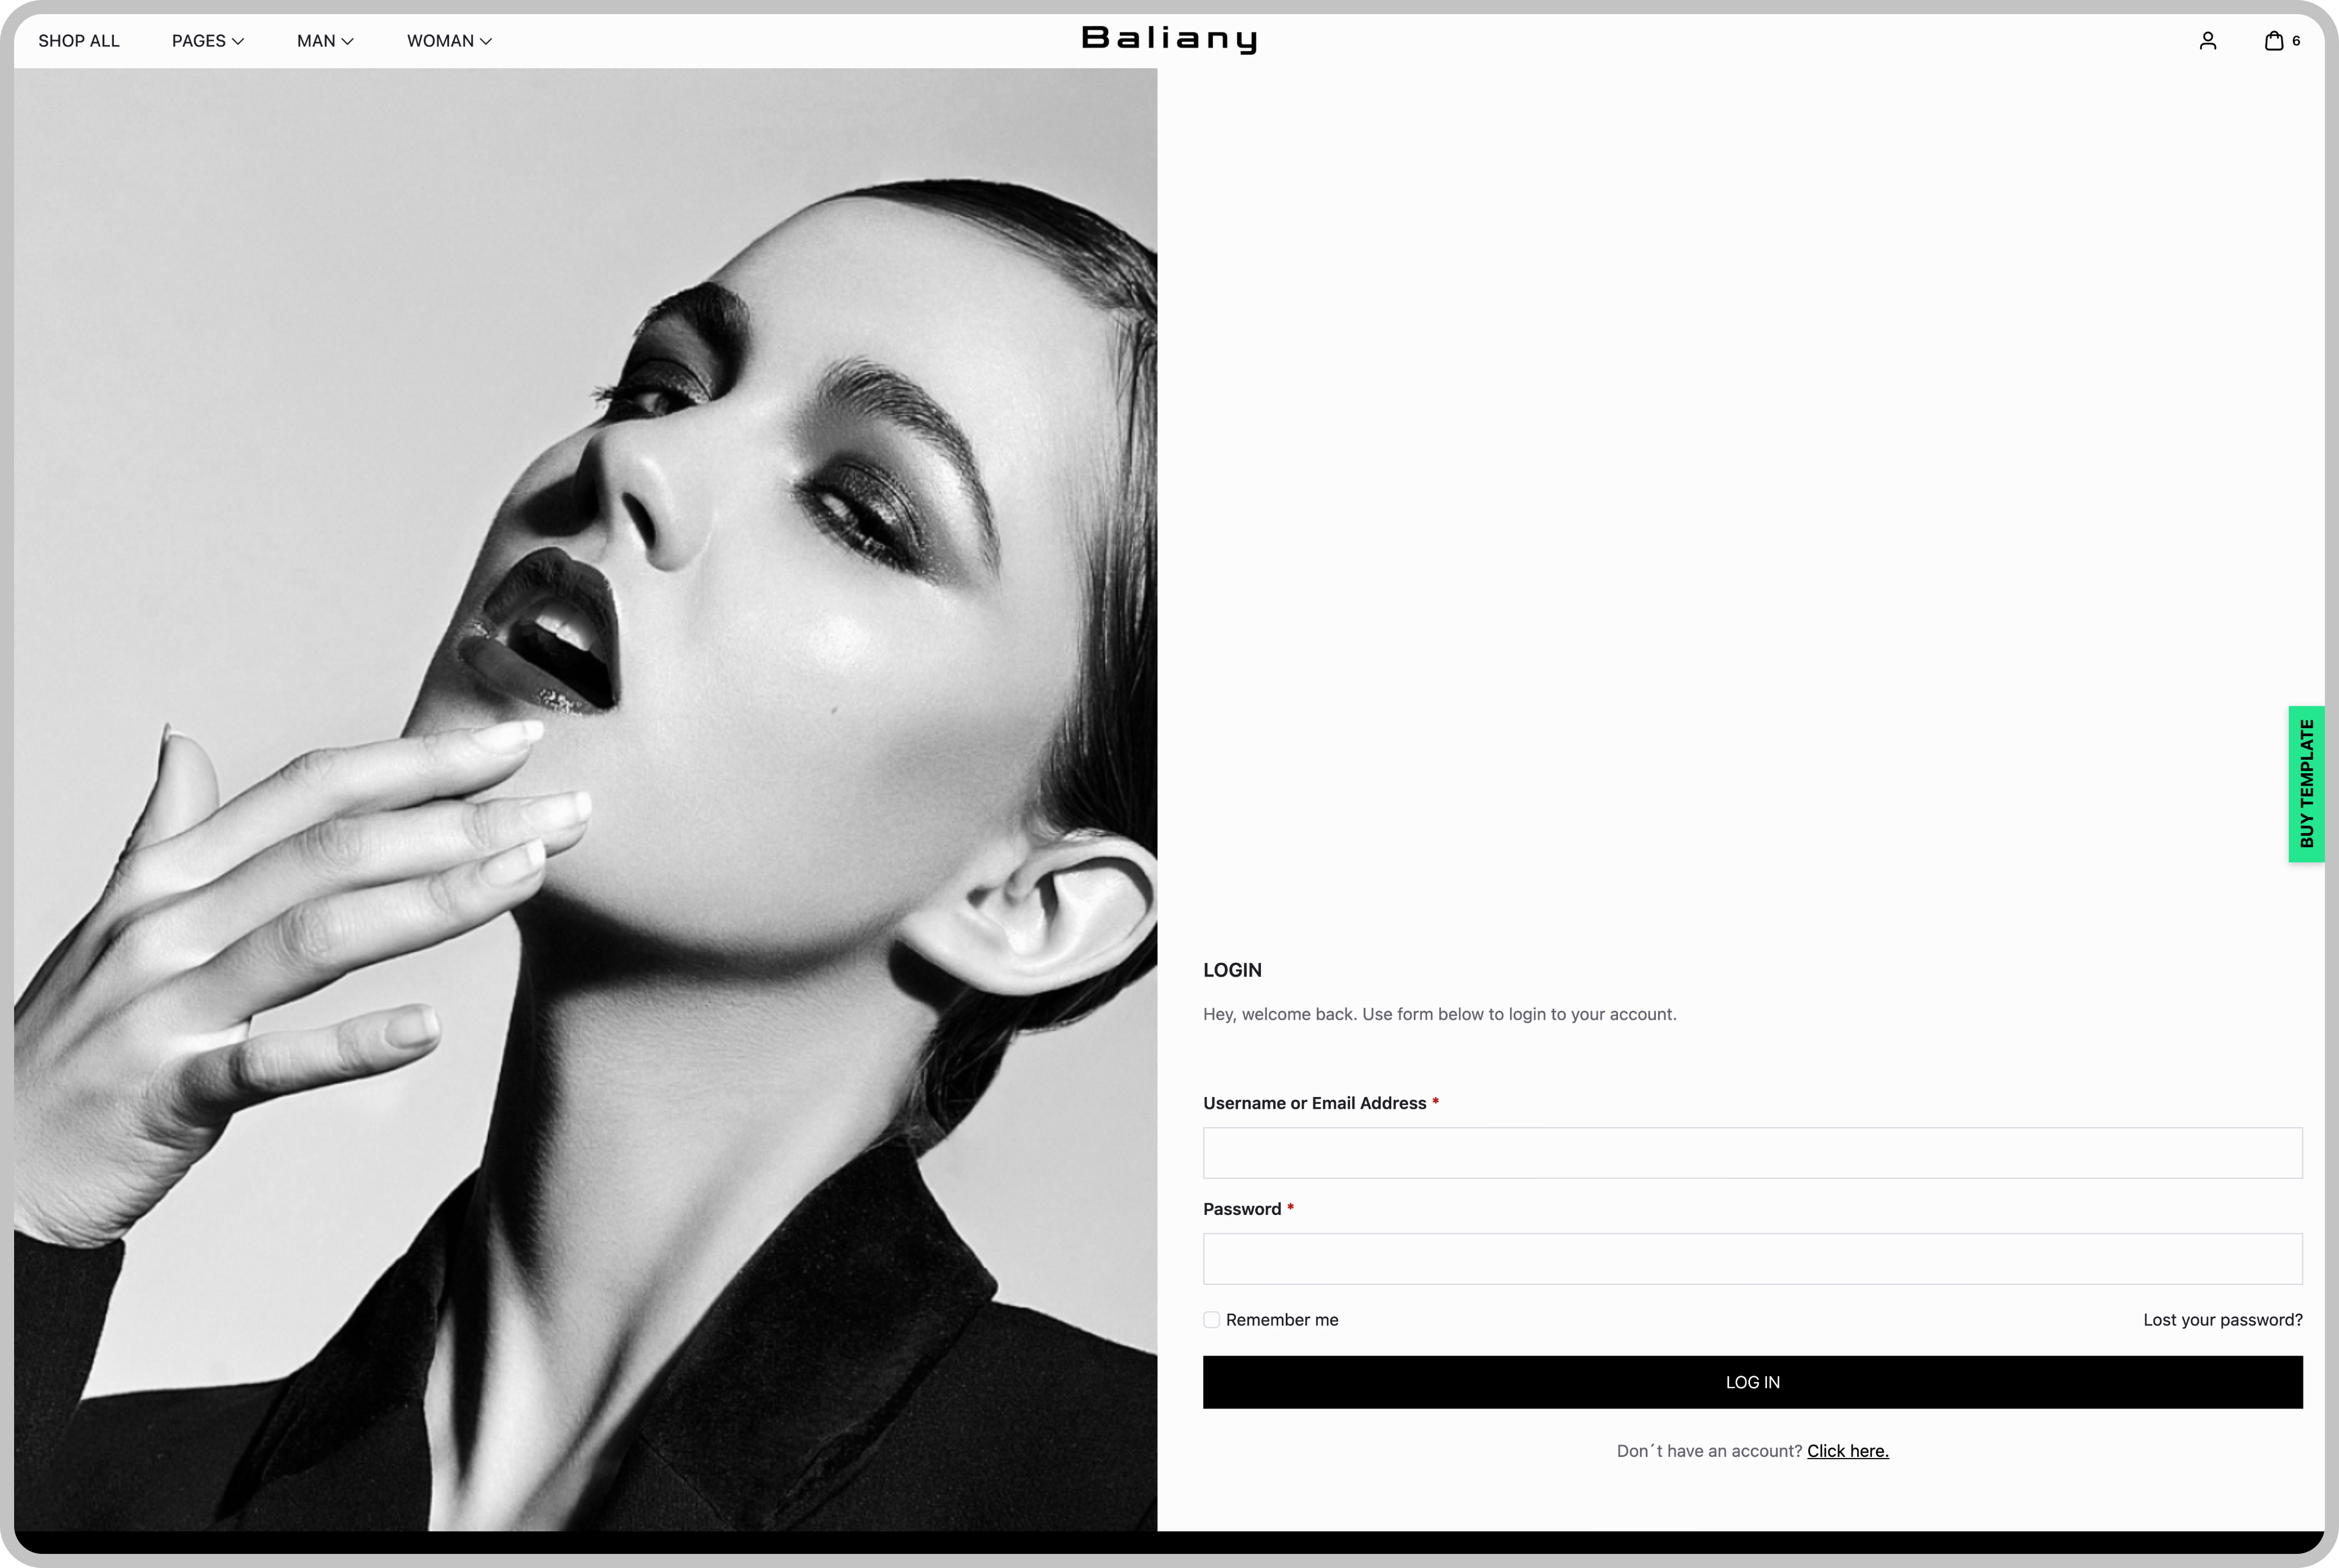Click the black-and-white model photo

(585, 800)
